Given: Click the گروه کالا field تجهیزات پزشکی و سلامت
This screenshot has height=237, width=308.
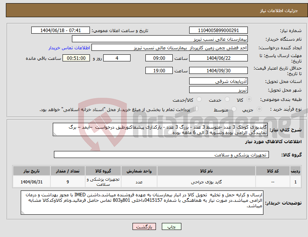Looking at the screenshot, I should 161,154.
